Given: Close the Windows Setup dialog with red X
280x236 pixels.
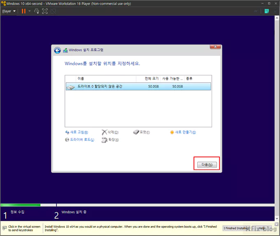Looking at the screenshot, I should [x=215, y=47].
